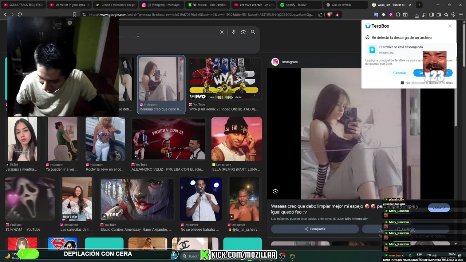
Task: Open WYA Full Remix 2 video thumbnail
Action: [x=225, y=79]
